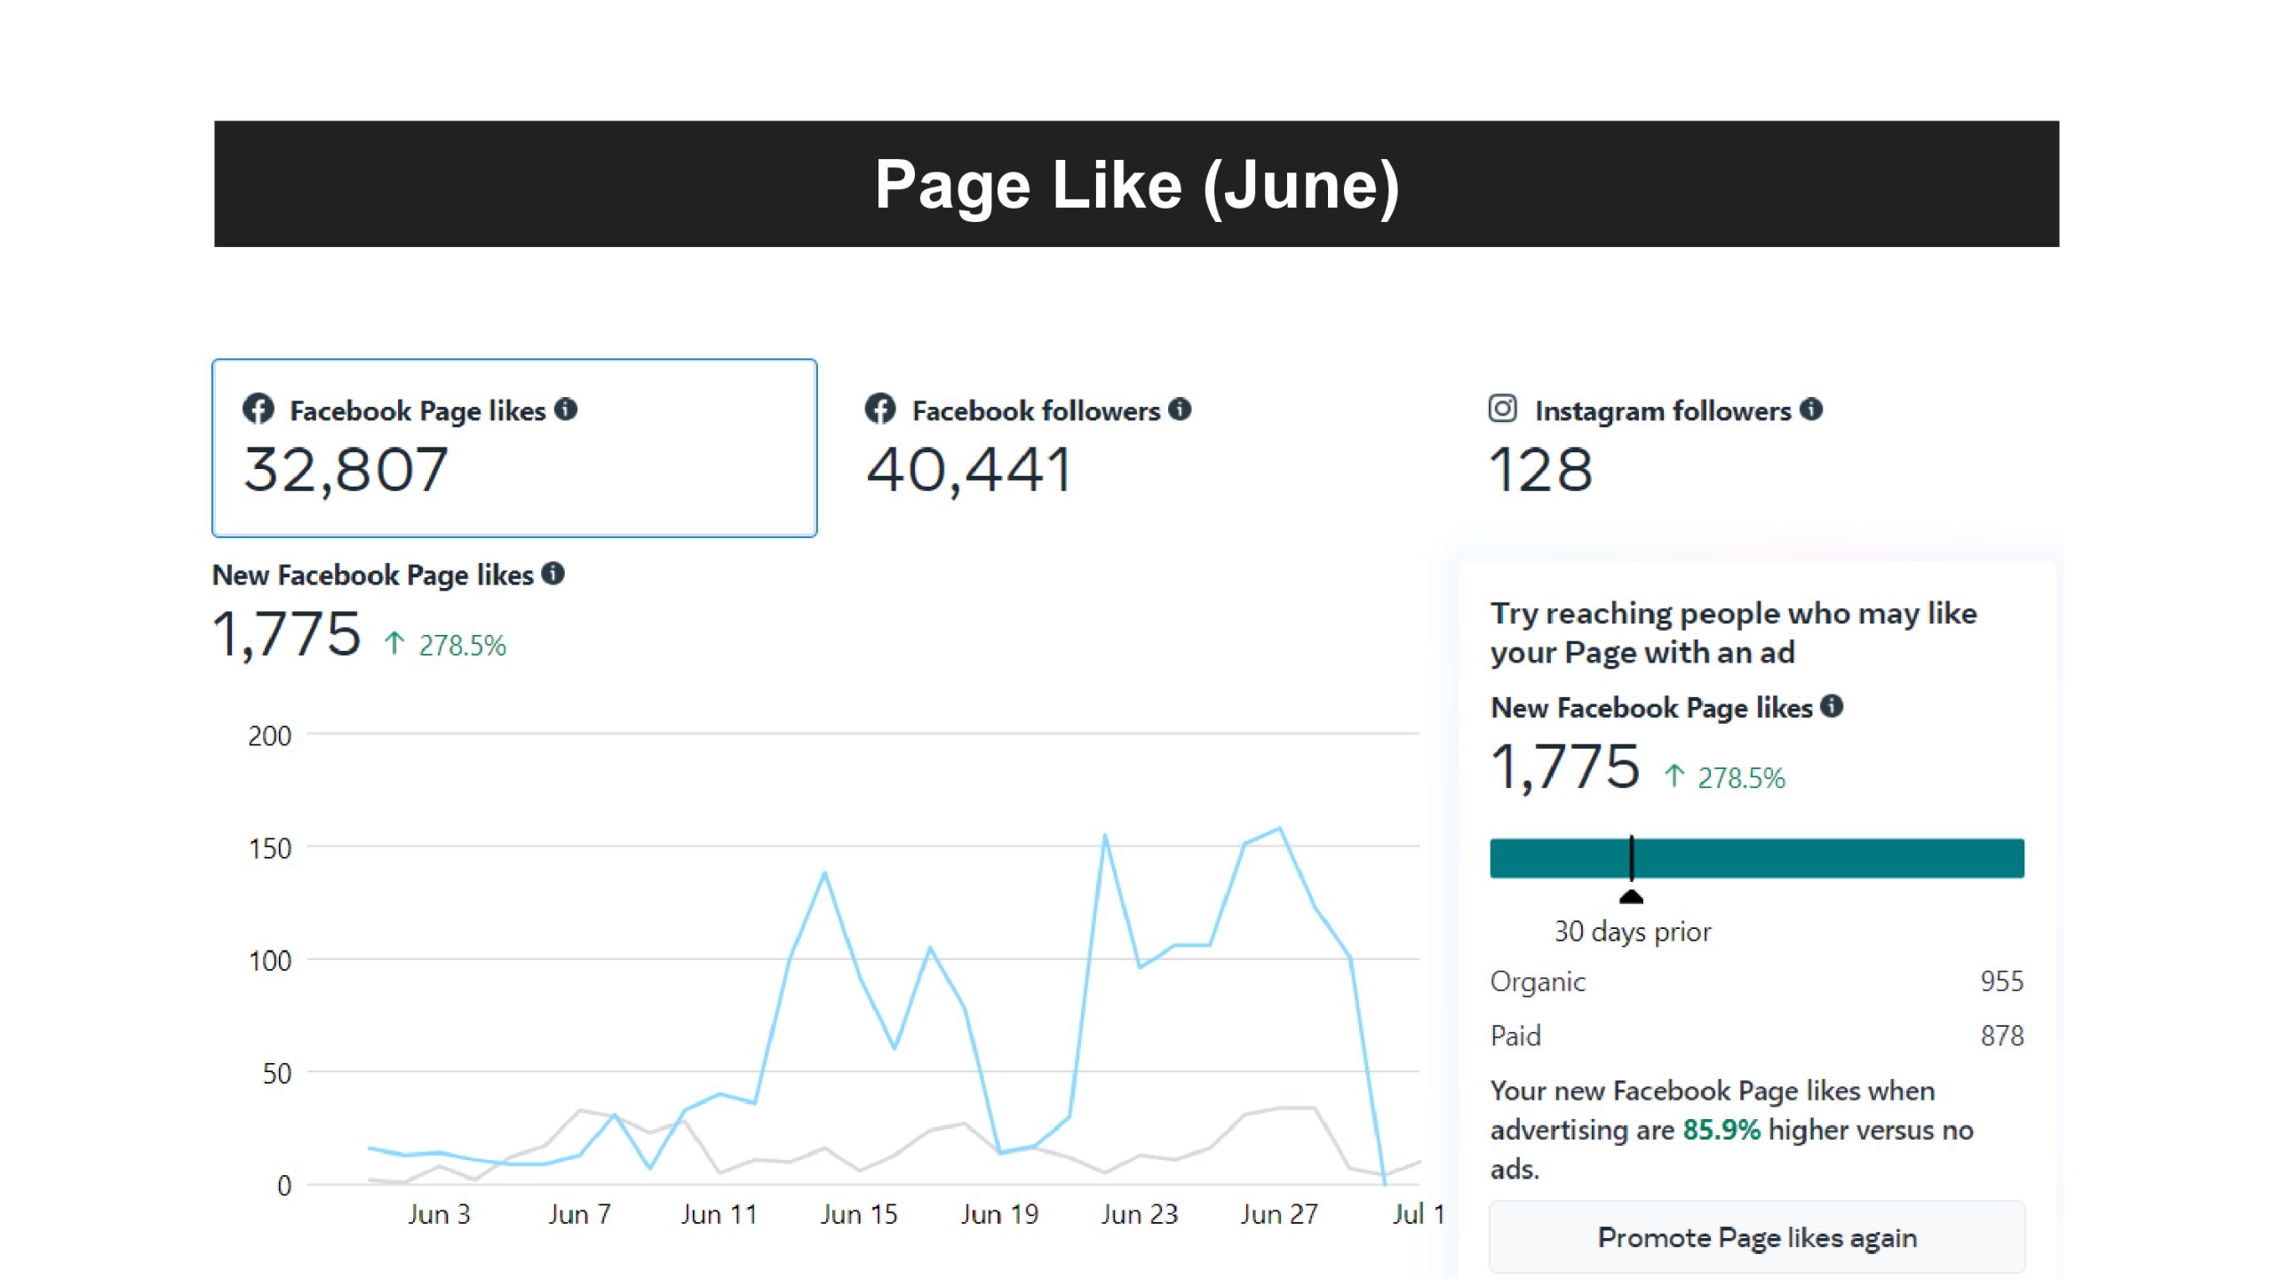
Task: Open the Facebook followers metric
Action: pyautogui.click(x=1028, y=448)
